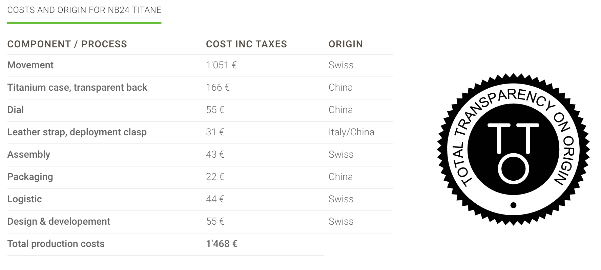
Task: Select the Dial row label
Action: click(16, 110)
